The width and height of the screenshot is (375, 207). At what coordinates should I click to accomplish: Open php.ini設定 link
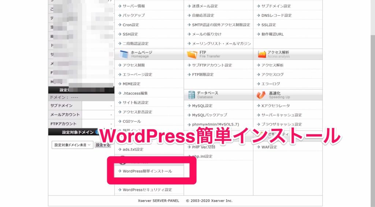(x=202, y=157)
